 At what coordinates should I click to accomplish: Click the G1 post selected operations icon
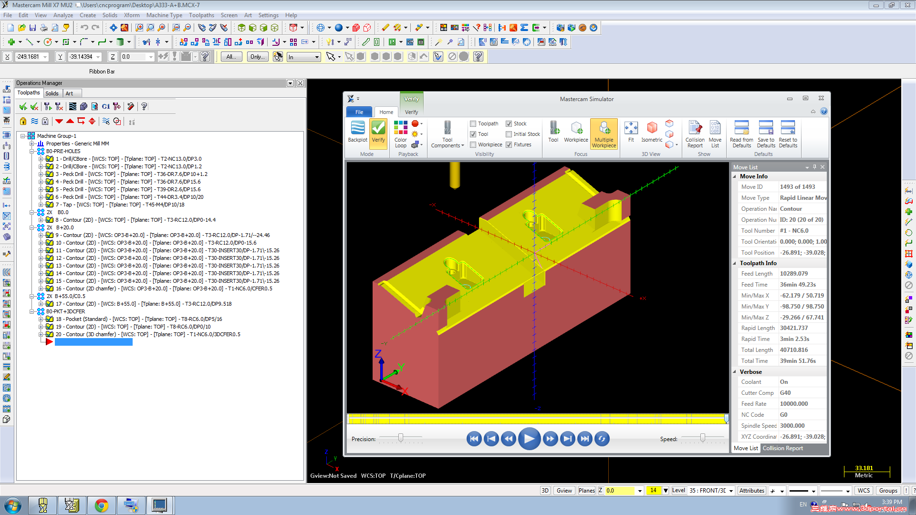pyautogui.click(x=106, y=106)
